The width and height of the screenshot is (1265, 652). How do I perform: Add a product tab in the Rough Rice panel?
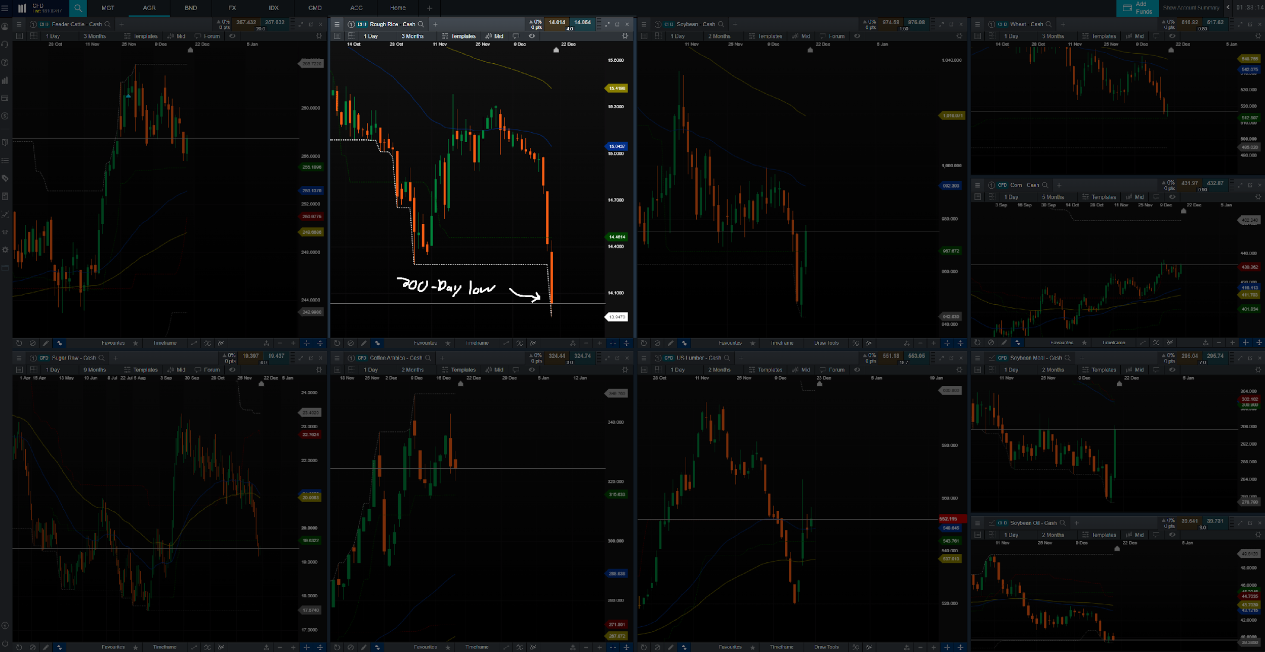(435, 24)
